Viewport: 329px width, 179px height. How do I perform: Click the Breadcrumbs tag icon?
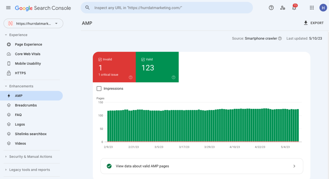tap(8, 105)
